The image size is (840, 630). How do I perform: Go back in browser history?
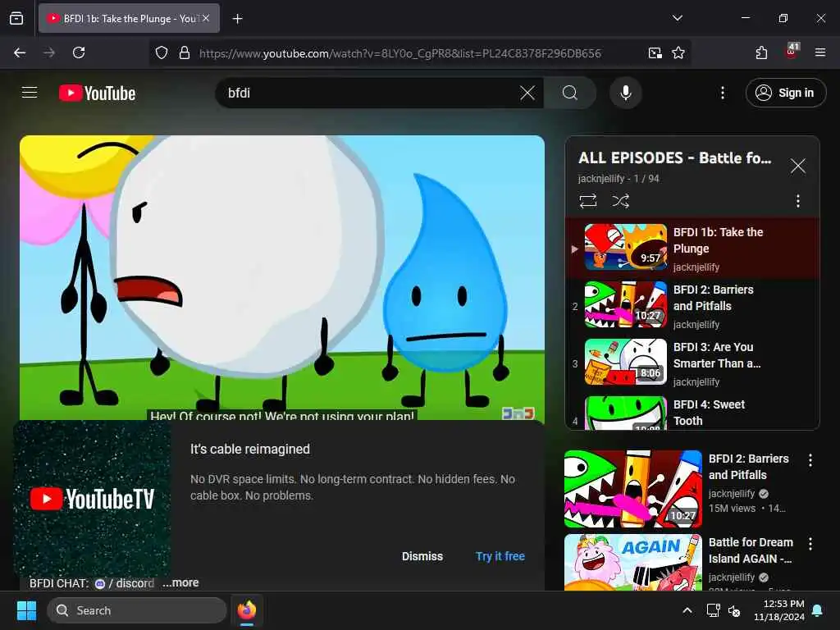tap(20, 52)
